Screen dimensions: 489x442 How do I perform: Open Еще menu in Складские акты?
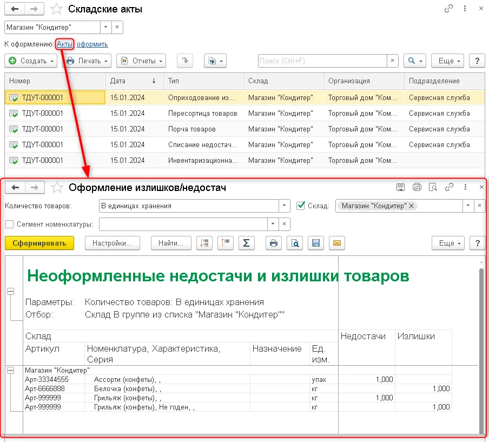(x=447, y=61)
